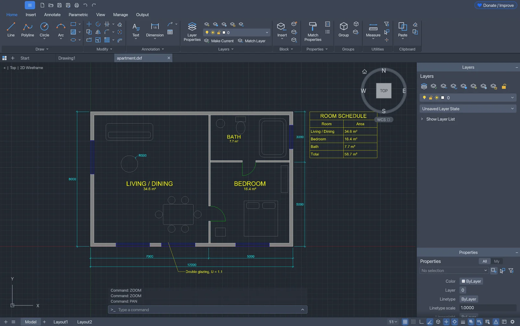Click the Print icon in title bar
Image resolution: width=520 pixels, height=326 pixels.
[x=77, y=5]
